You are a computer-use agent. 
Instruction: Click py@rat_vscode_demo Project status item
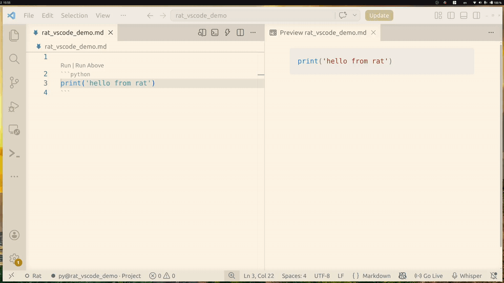click(96, 276)
